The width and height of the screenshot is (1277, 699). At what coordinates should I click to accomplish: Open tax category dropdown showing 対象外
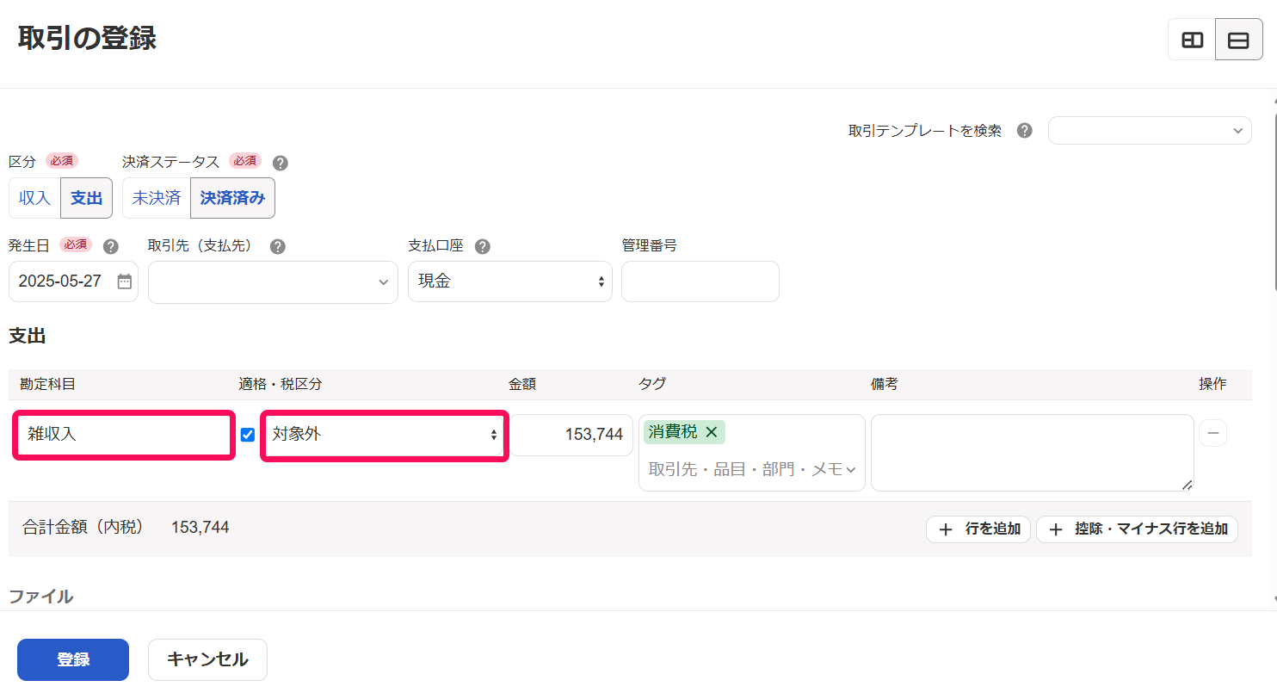tap(384, 435)
